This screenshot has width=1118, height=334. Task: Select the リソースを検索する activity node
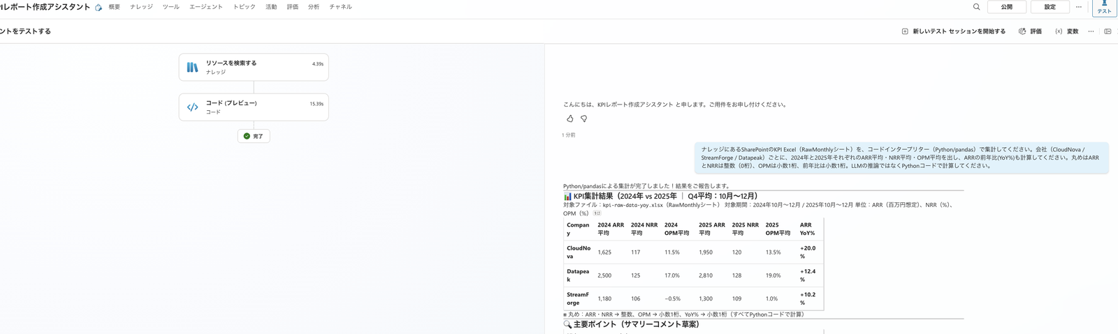click(x=254, y=67)
